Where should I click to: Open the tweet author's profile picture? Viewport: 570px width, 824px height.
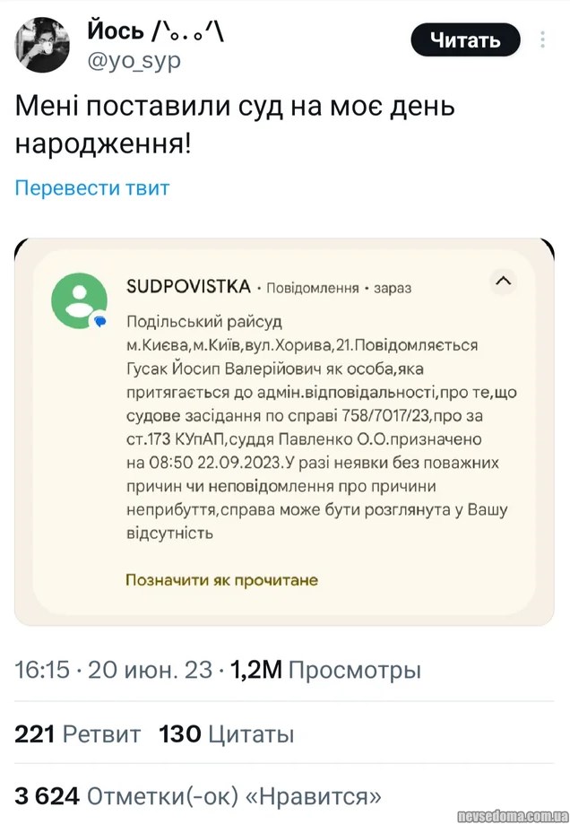click(42, 44)
